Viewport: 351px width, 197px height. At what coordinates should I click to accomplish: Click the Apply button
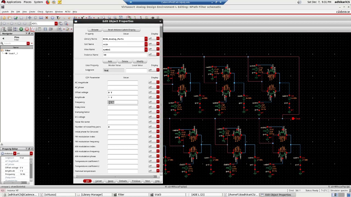(111, 181)
